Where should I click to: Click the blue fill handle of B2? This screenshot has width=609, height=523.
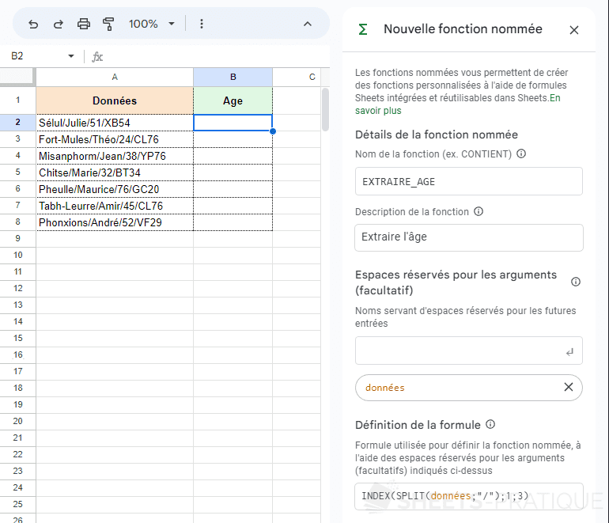pos(273,131)
